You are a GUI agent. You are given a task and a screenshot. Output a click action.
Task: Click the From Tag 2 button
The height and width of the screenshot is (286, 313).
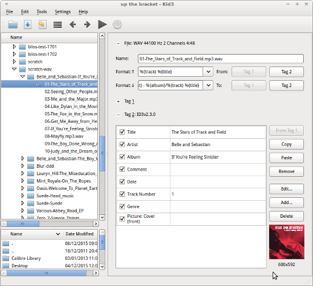(x=286, y=72)
